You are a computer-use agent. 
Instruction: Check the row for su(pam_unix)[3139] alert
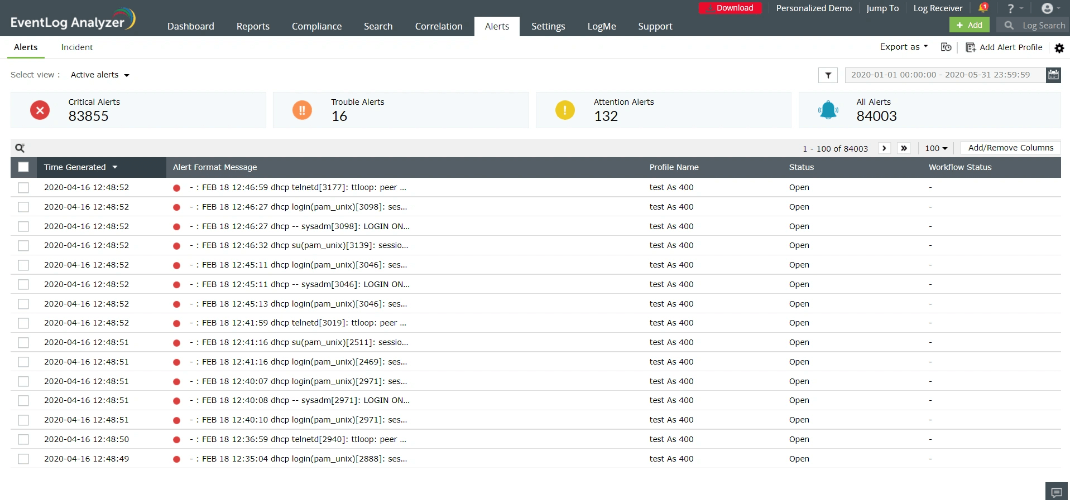[23, 246]
